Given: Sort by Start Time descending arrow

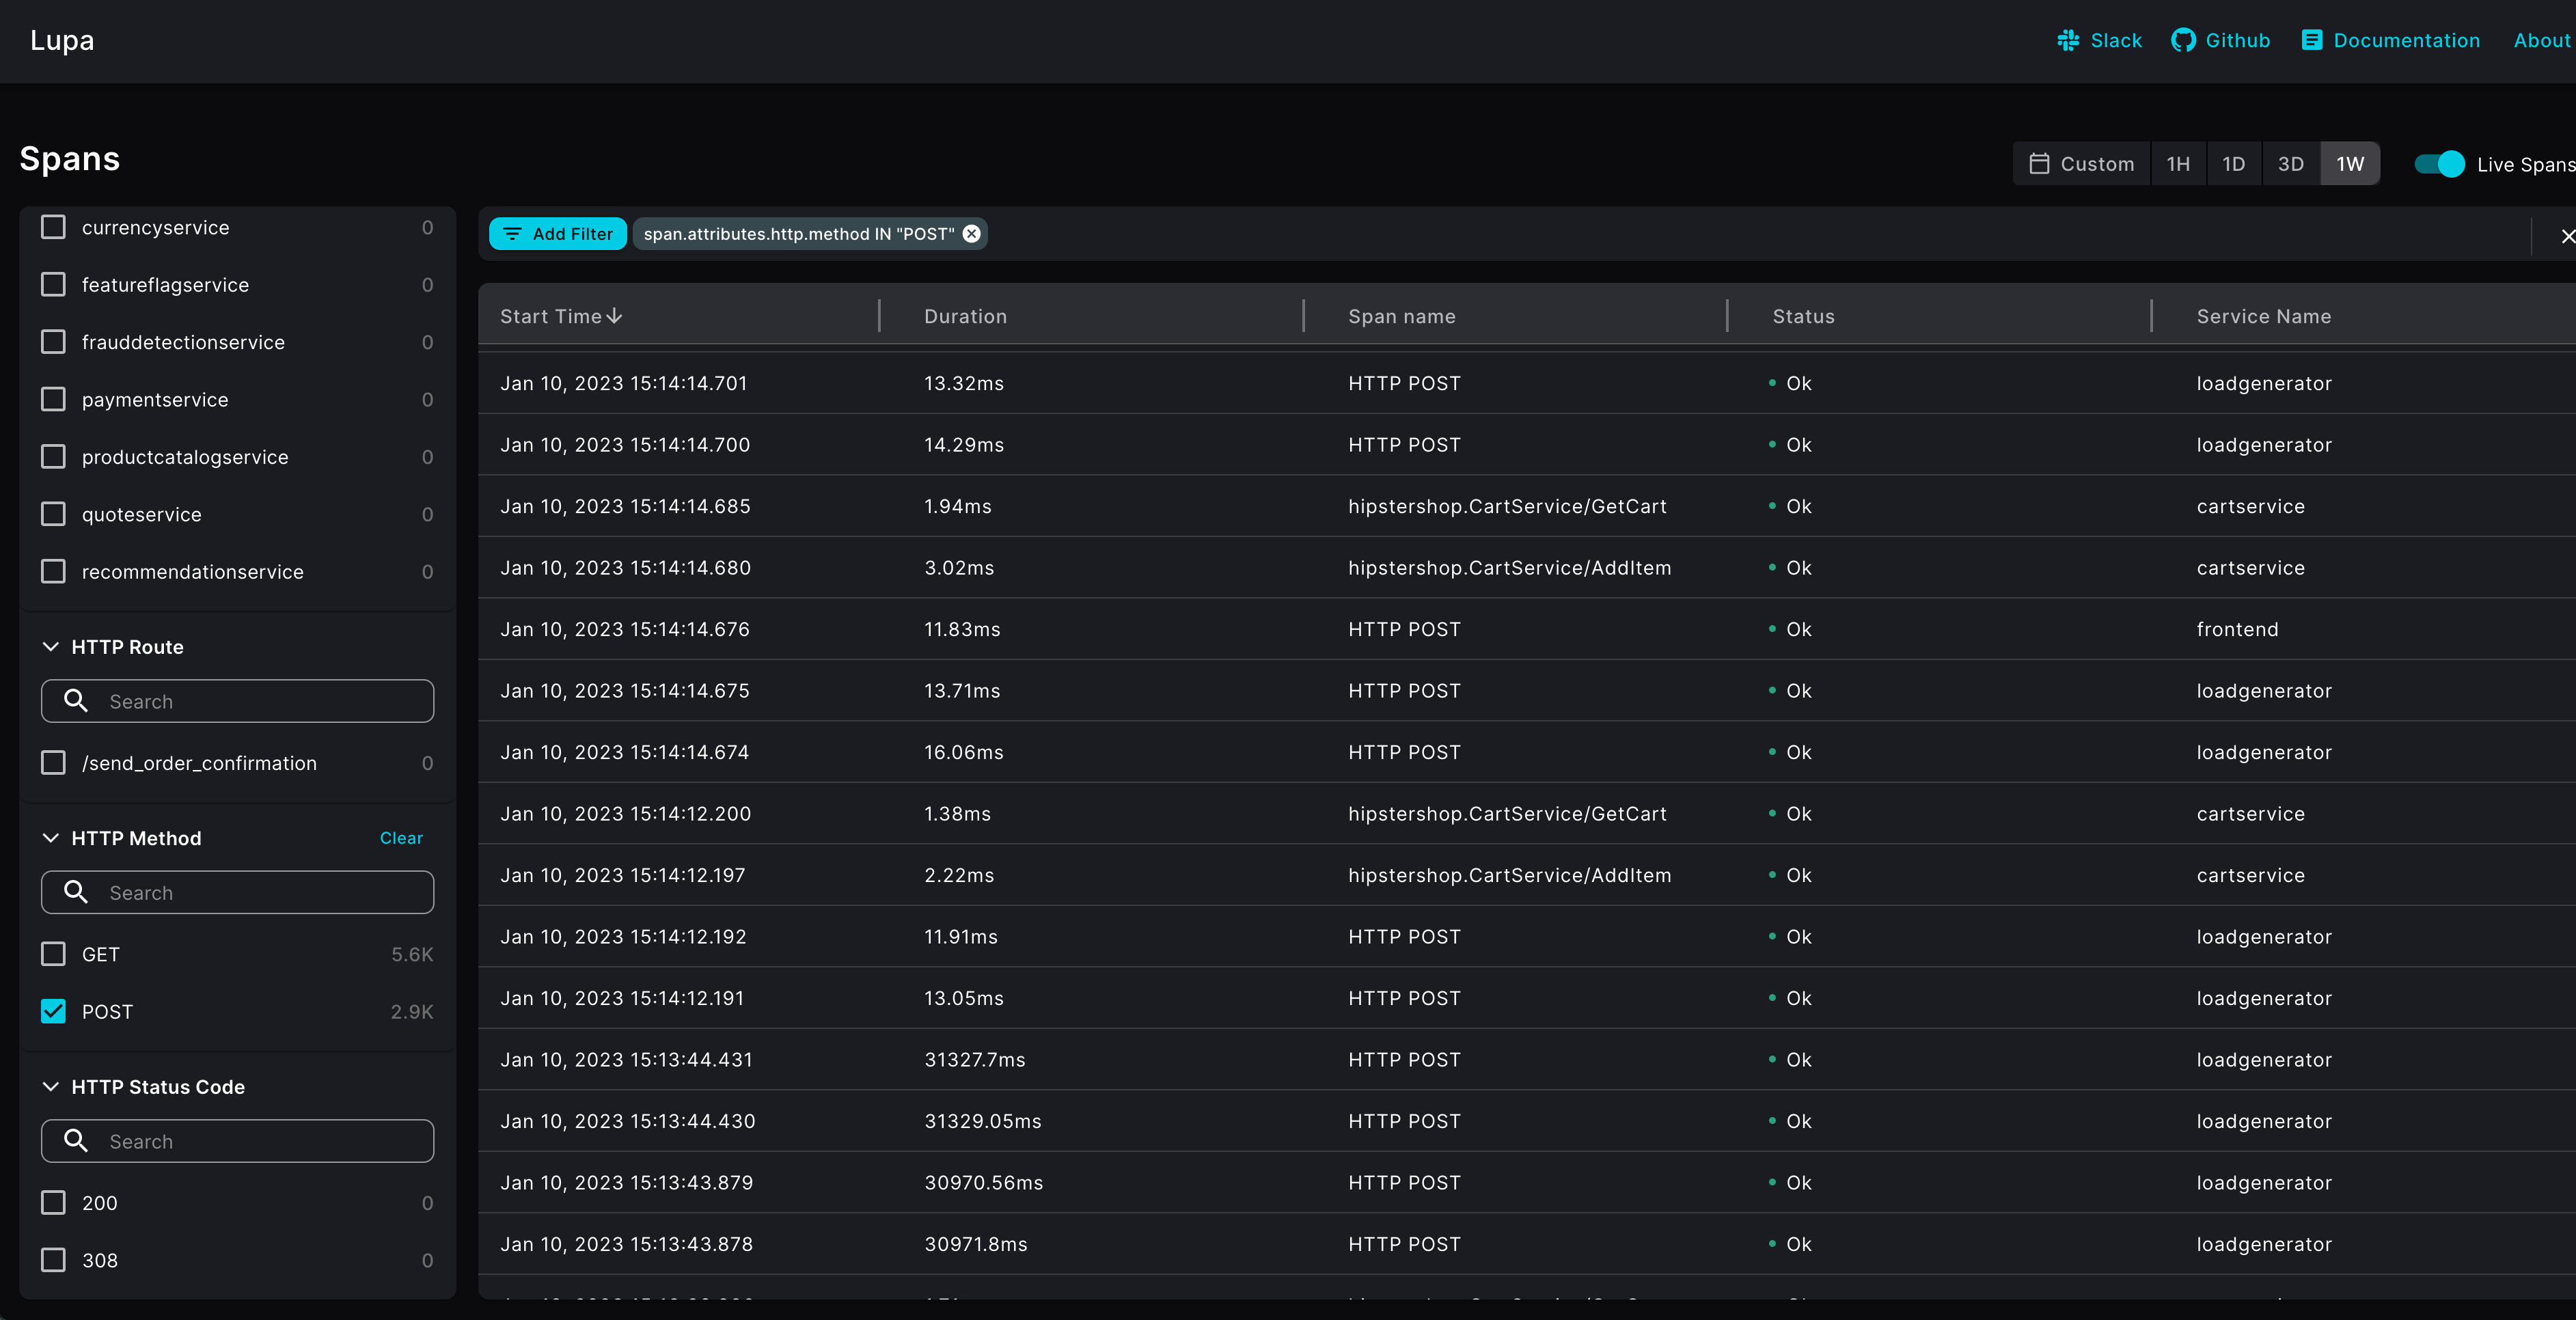Looking at the screenshot, I should tap(613, 315).
